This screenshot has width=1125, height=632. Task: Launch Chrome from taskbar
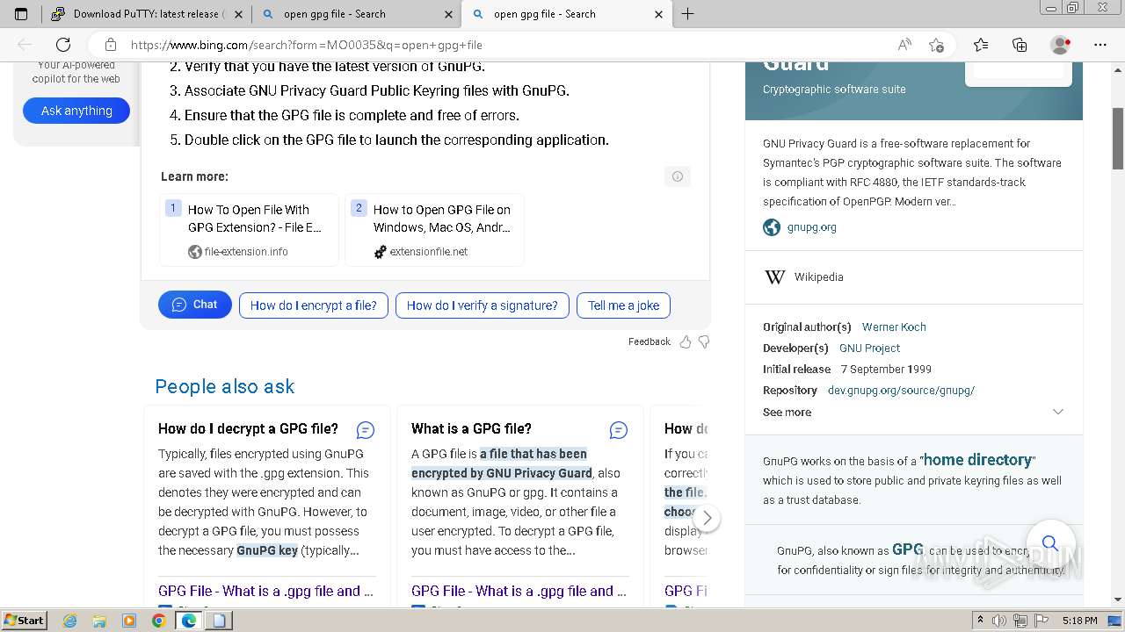(x=158, y=621)
